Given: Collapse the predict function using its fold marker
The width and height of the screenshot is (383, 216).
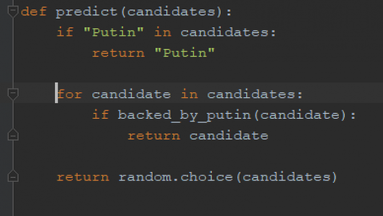Looking at the screenshot, I should point(13,11).
